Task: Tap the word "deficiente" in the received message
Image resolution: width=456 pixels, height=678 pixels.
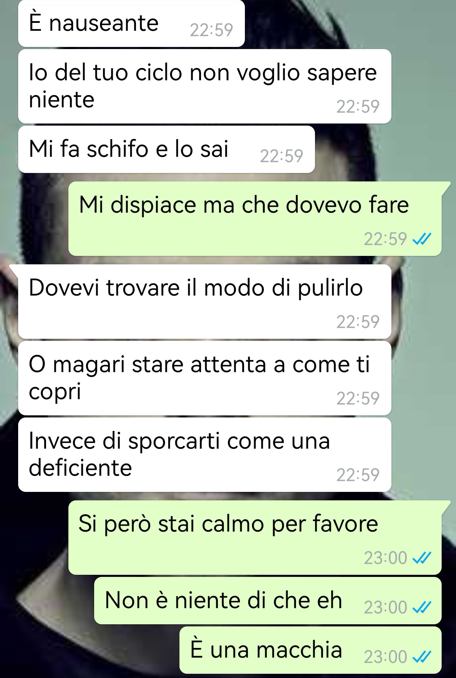Action: (x=80, y=468)
